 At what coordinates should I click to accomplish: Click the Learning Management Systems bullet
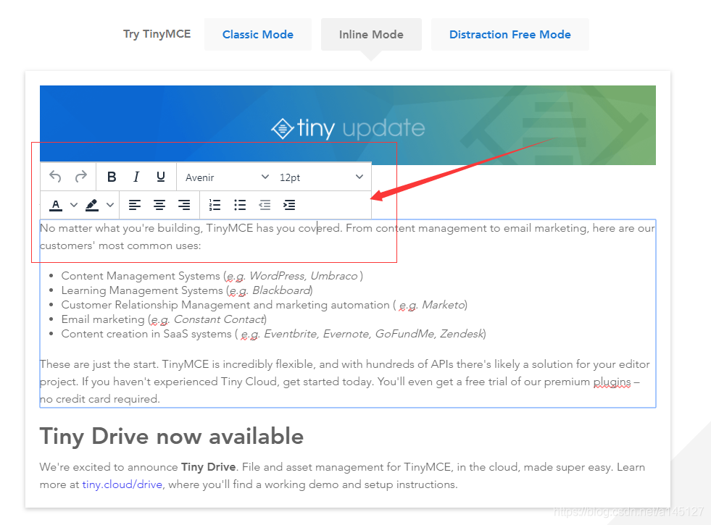187,290
